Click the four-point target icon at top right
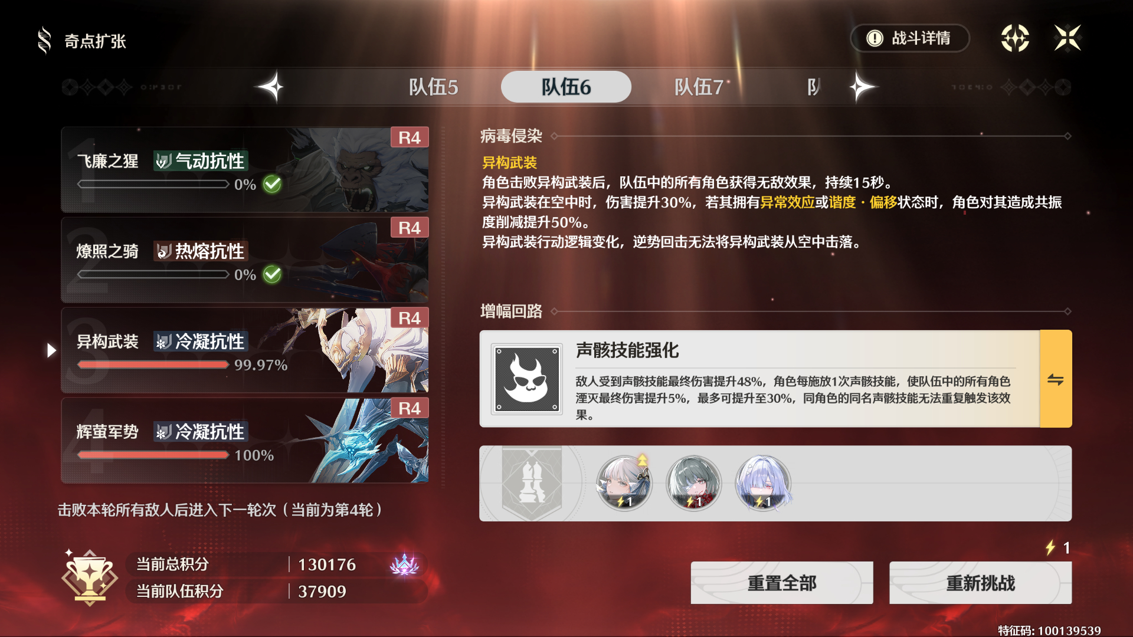Image resolution: width=1133 pixels, height=637 pixels. click(1015, 38)
